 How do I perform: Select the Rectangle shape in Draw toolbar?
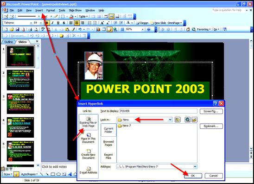click(53, 174)
